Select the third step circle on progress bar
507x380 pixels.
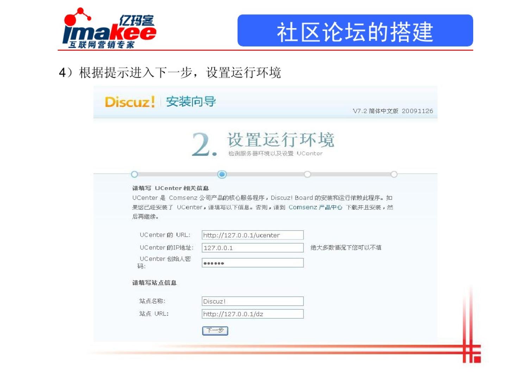[x=307, y=174]
